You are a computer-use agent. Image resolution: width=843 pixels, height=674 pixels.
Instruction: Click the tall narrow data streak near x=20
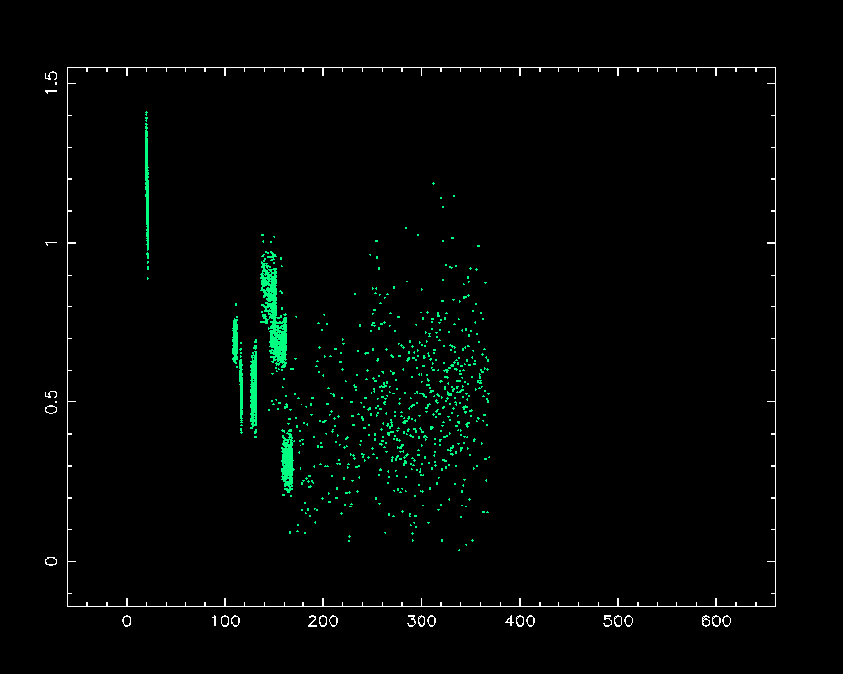pos(147,195)
